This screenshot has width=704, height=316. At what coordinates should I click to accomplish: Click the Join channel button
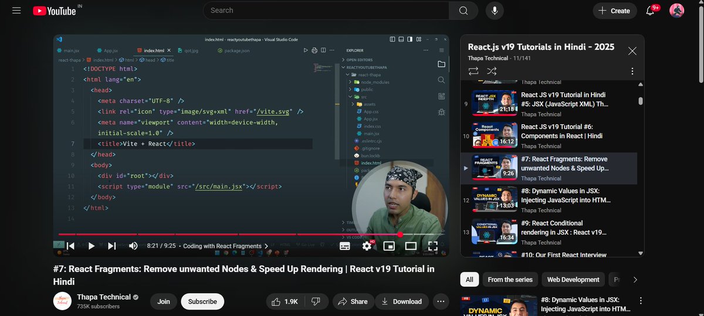tap(164, 301)
